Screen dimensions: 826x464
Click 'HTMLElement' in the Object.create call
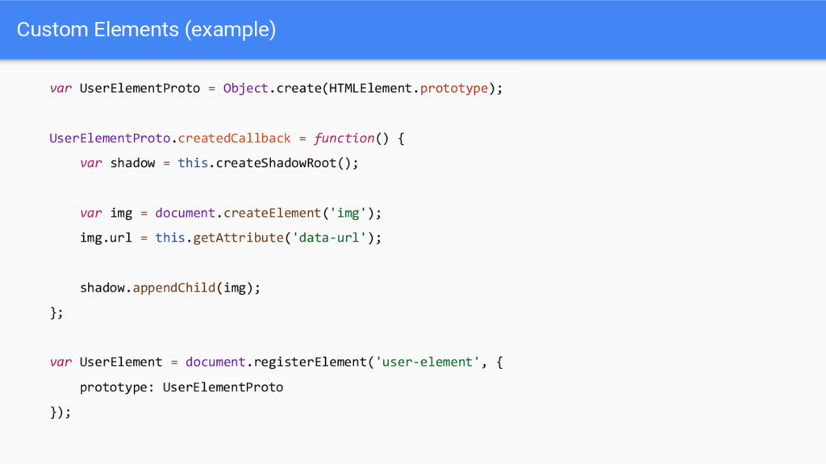[x=371, y=89]
